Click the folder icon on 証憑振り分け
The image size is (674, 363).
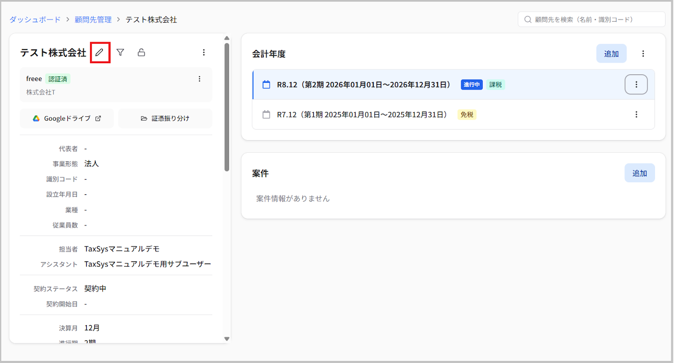(x=144, y=119)
